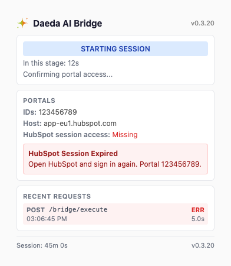Click the 'HubSpot Session Expired' alert title
This screenshot has width=231, height=266.
[73, 154]
